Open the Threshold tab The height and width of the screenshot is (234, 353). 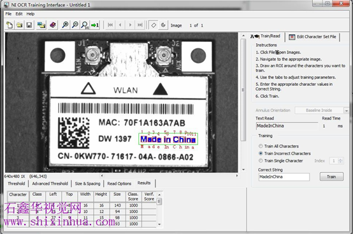(x=16, y=184)
